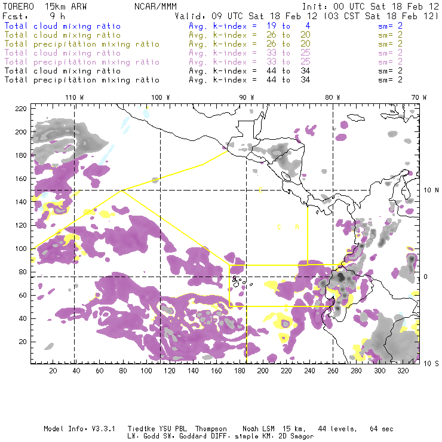
Task: Select the "220" y-axis tick label
Action: [21, 109]
